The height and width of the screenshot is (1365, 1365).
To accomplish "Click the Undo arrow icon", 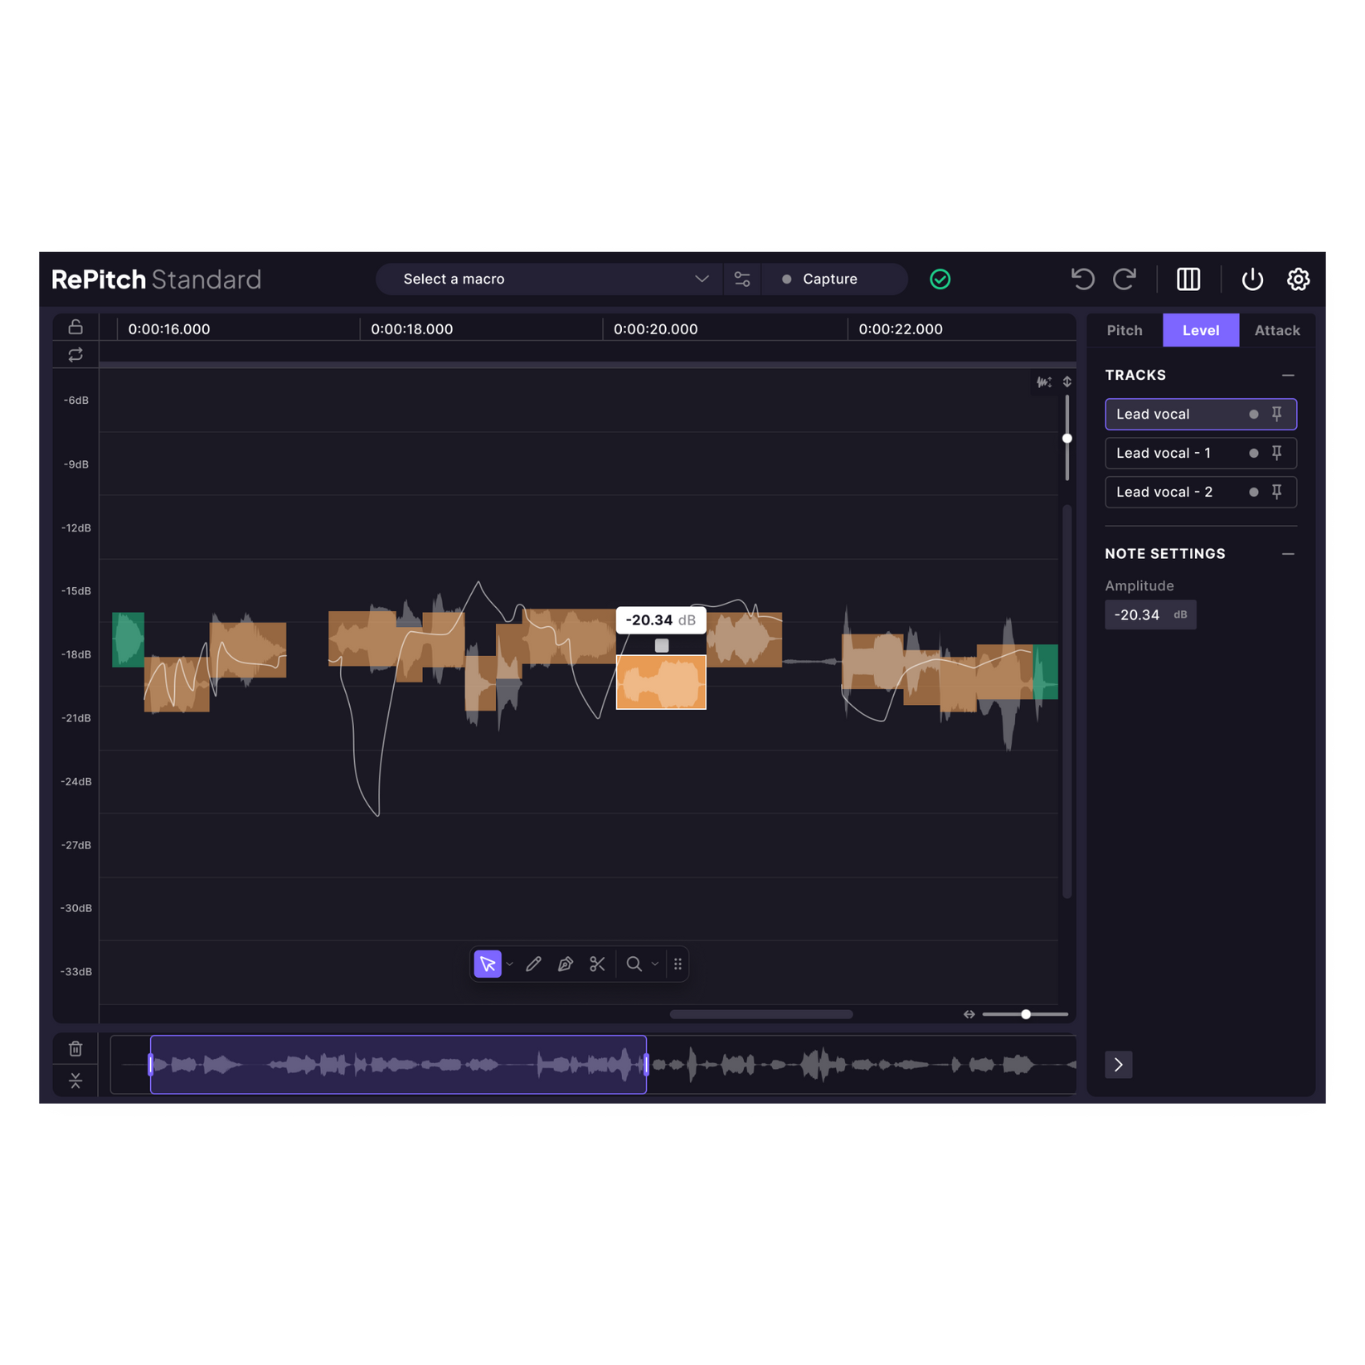I will click(x=1083, y=279).
